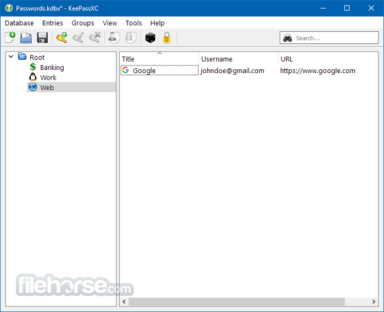Open an existing database file icon
The width and height of the screenshot is (384, 312).
point(26,38)
